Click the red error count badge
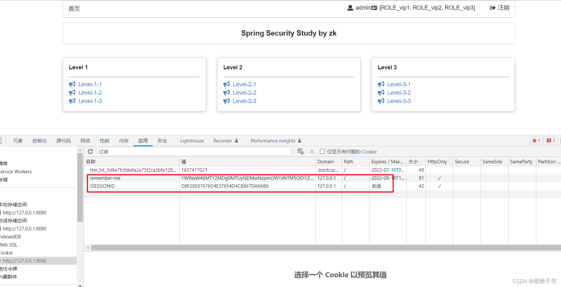561x287 pixels. [x=536, y=141]
